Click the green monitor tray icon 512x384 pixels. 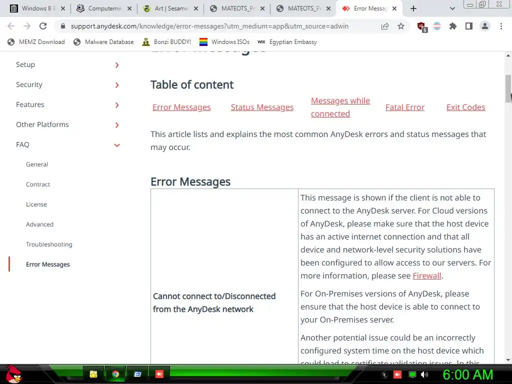[x=412, y=374]
